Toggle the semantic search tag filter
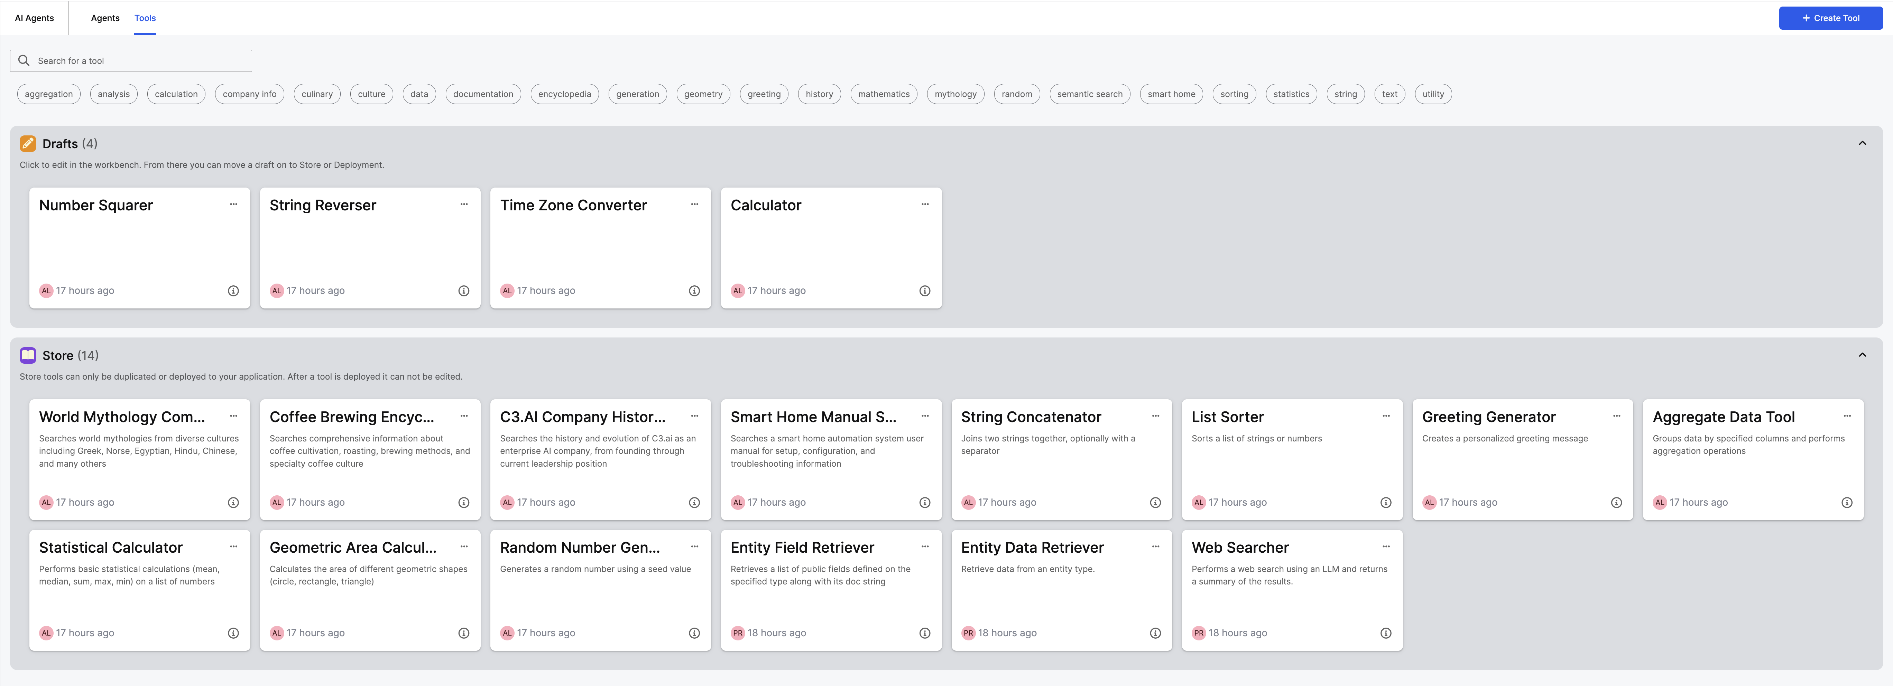 point(1090,94)
